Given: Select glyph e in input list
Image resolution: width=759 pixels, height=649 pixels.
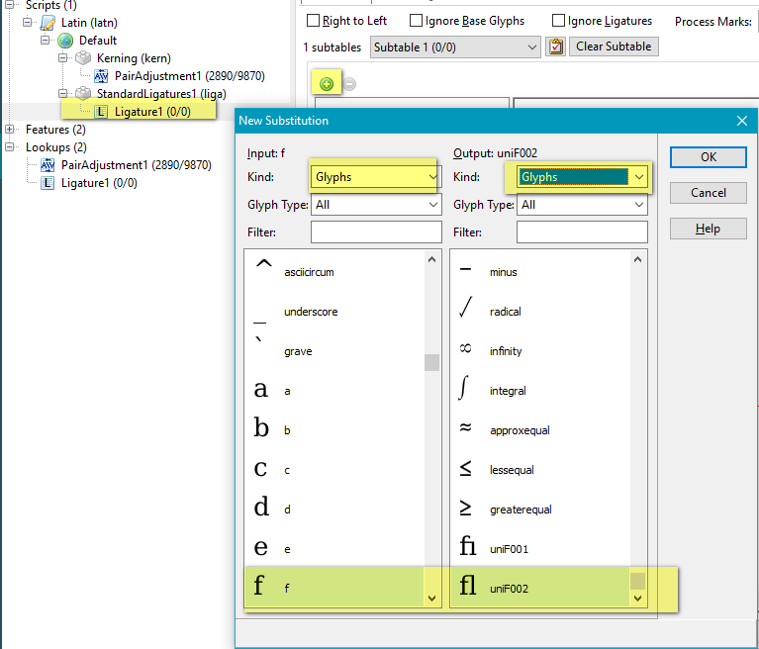Looking at the screenshot, I should [334, 549].
